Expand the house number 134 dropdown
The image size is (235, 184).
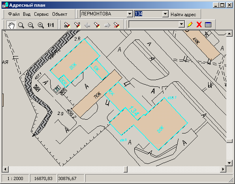[x=165, y=14]
